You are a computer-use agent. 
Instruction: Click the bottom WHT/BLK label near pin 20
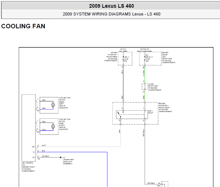point(151,183)
